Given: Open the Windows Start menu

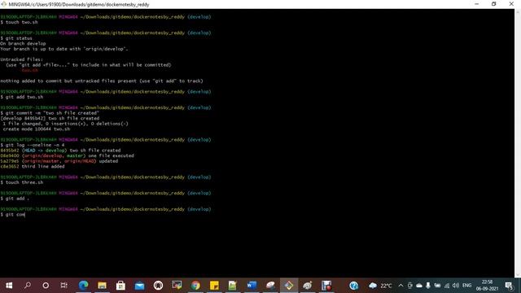Looking at the screenshot, I should (x=9, y=286).
